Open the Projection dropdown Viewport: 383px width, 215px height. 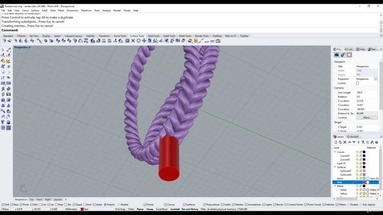[x=375, y=79]
